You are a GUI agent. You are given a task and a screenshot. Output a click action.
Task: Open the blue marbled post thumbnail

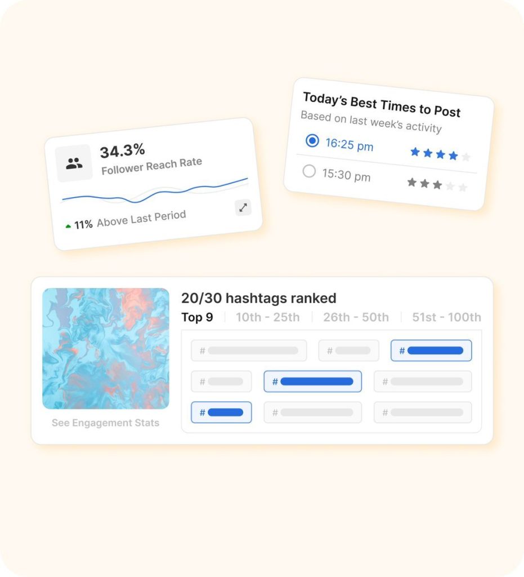click(x=106, y=348)
